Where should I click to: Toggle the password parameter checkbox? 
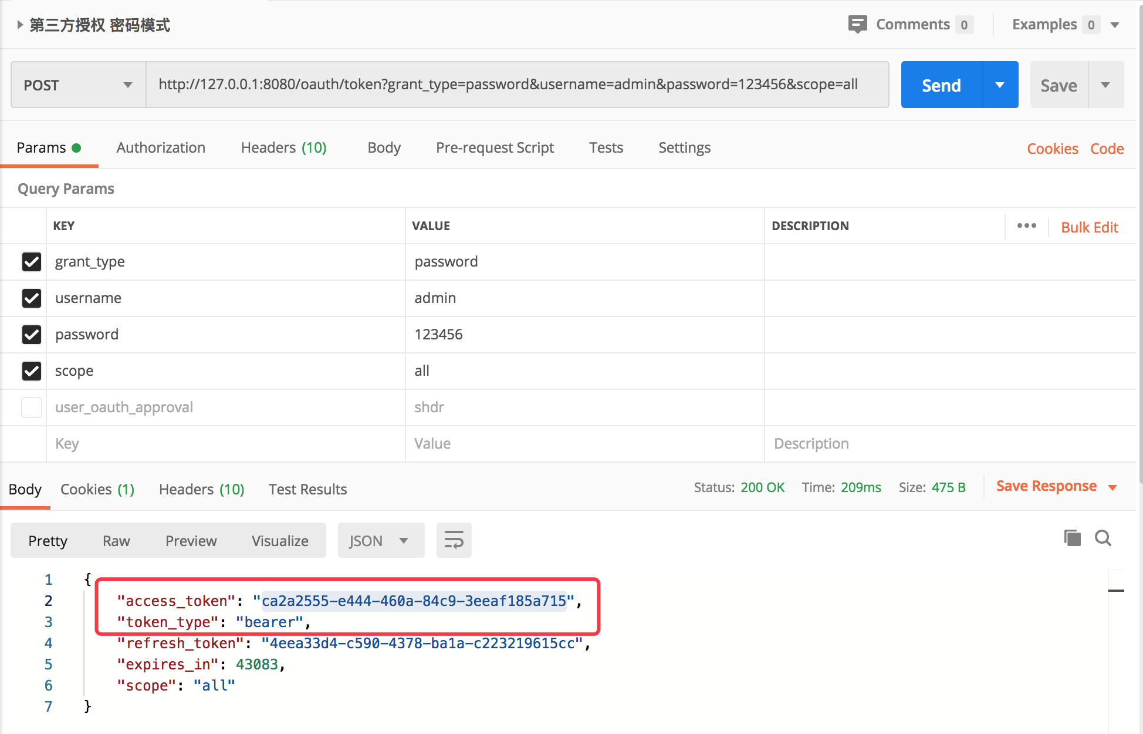point(32,334)
